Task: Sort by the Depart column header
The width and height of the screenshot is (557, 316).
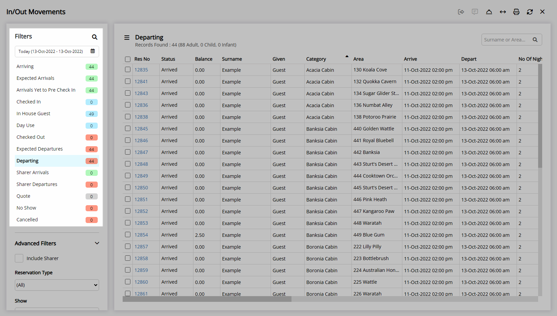Action: [469, 59]
